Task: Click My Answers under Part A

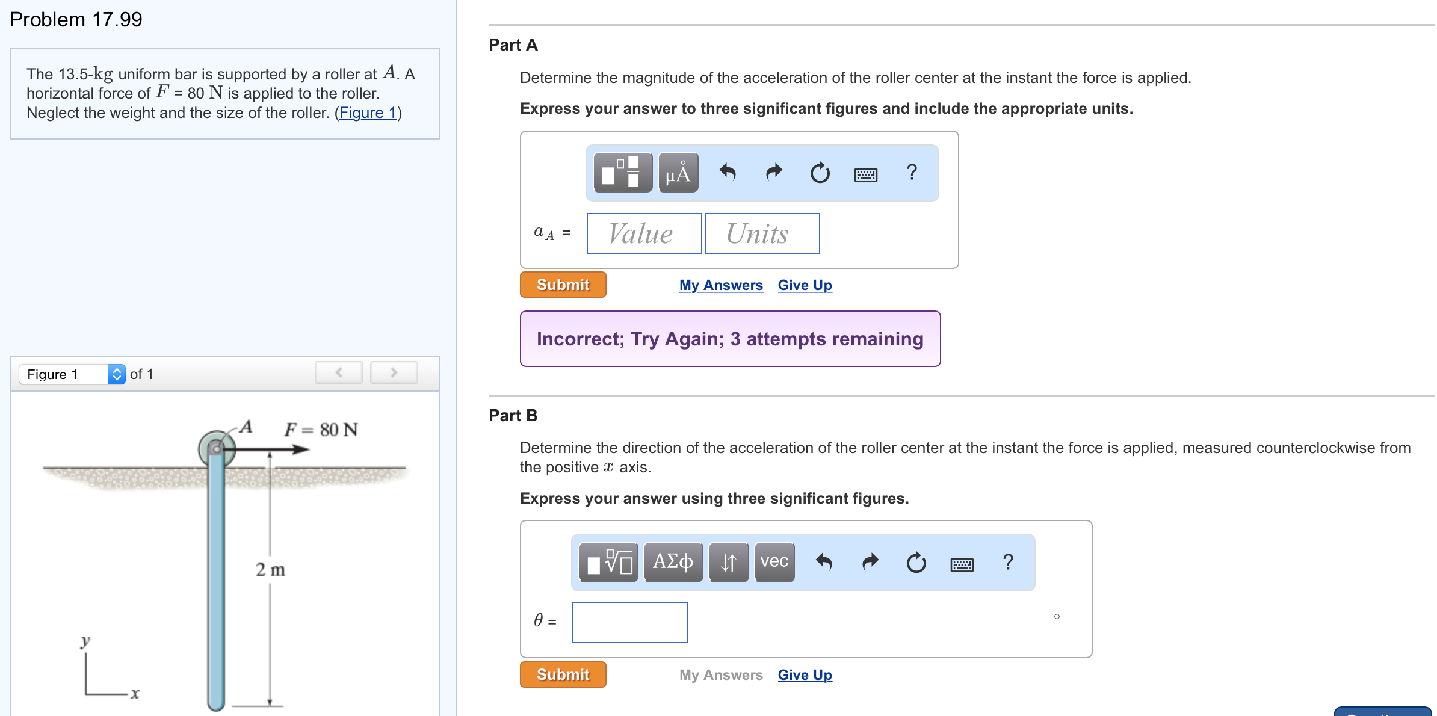Action: (x=720, y=285)
